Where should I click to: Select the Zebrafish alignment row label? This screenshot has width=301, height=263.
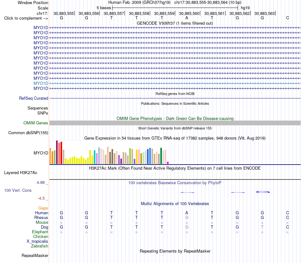click(x=40, y=246)
